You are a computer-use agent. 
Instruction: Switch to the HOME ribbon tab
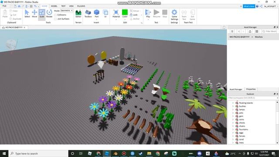(44, 6)
